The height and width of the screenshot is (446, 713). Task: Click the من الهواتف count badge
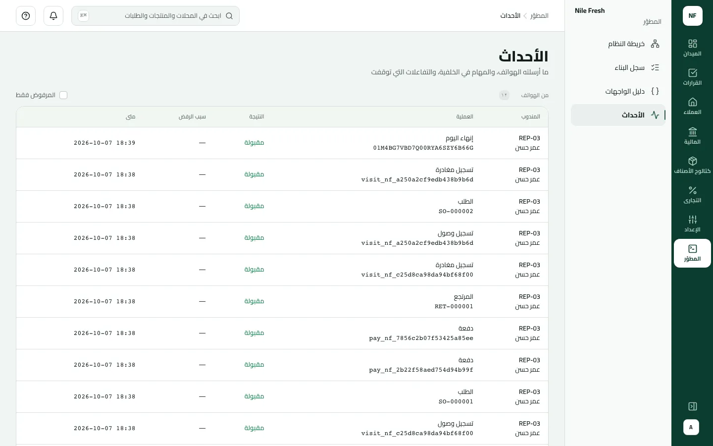[504, 95]
